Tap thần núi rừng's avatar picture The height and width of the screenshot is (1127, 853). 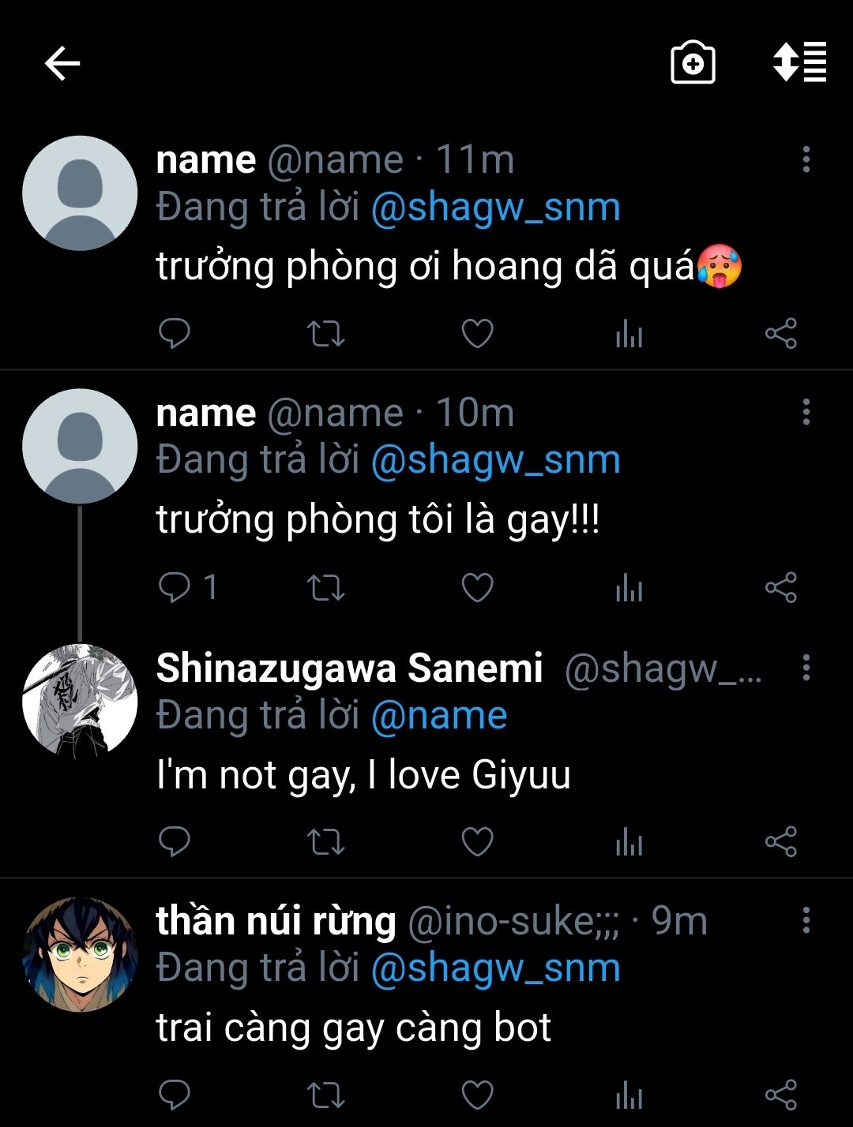click(80, 954)
